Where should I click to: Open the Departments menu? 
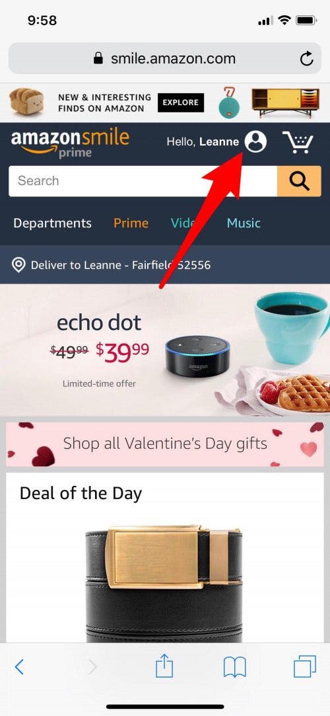pos(52,223)
